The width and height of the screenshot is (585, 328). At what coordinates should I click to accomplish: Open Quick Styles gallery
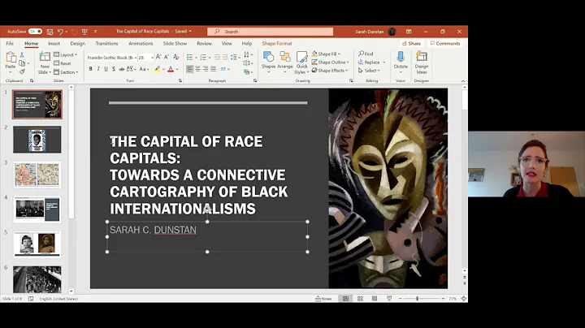tap(301, 63)
